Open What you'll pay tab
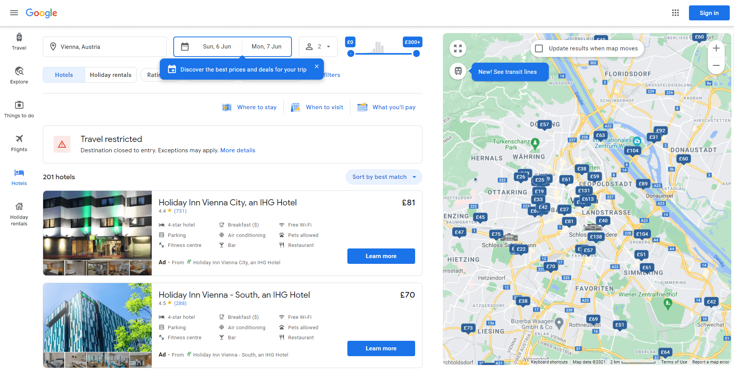Image resolution: width=734 pixels, height=370 pixels. [x=386, y=107]
